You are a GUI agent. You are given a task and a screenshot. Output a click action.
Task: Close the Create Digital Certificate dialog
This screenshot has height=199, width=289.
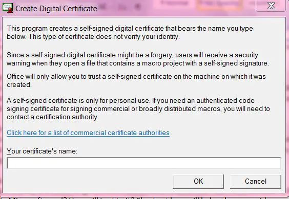point(271,6)
